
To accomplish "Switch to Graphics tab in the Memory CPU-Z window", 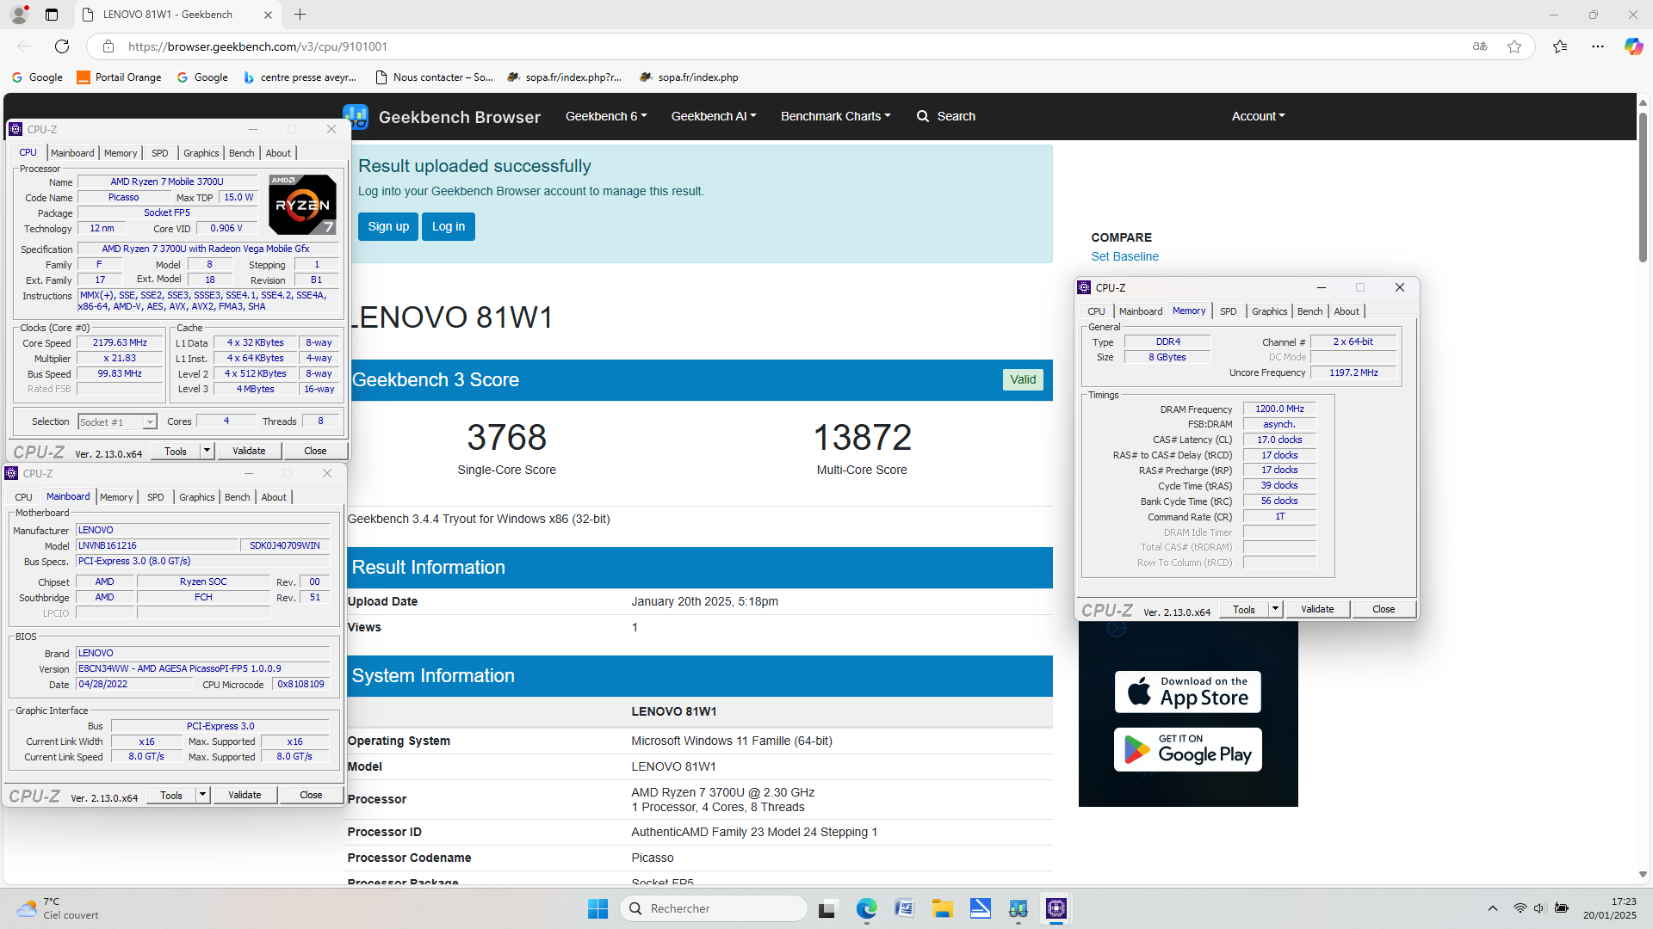I will [x=1269, y=311].
